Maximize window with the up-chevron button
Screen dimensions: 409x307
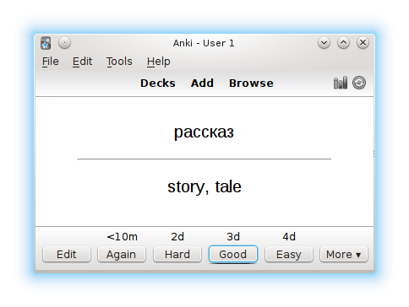344,43
